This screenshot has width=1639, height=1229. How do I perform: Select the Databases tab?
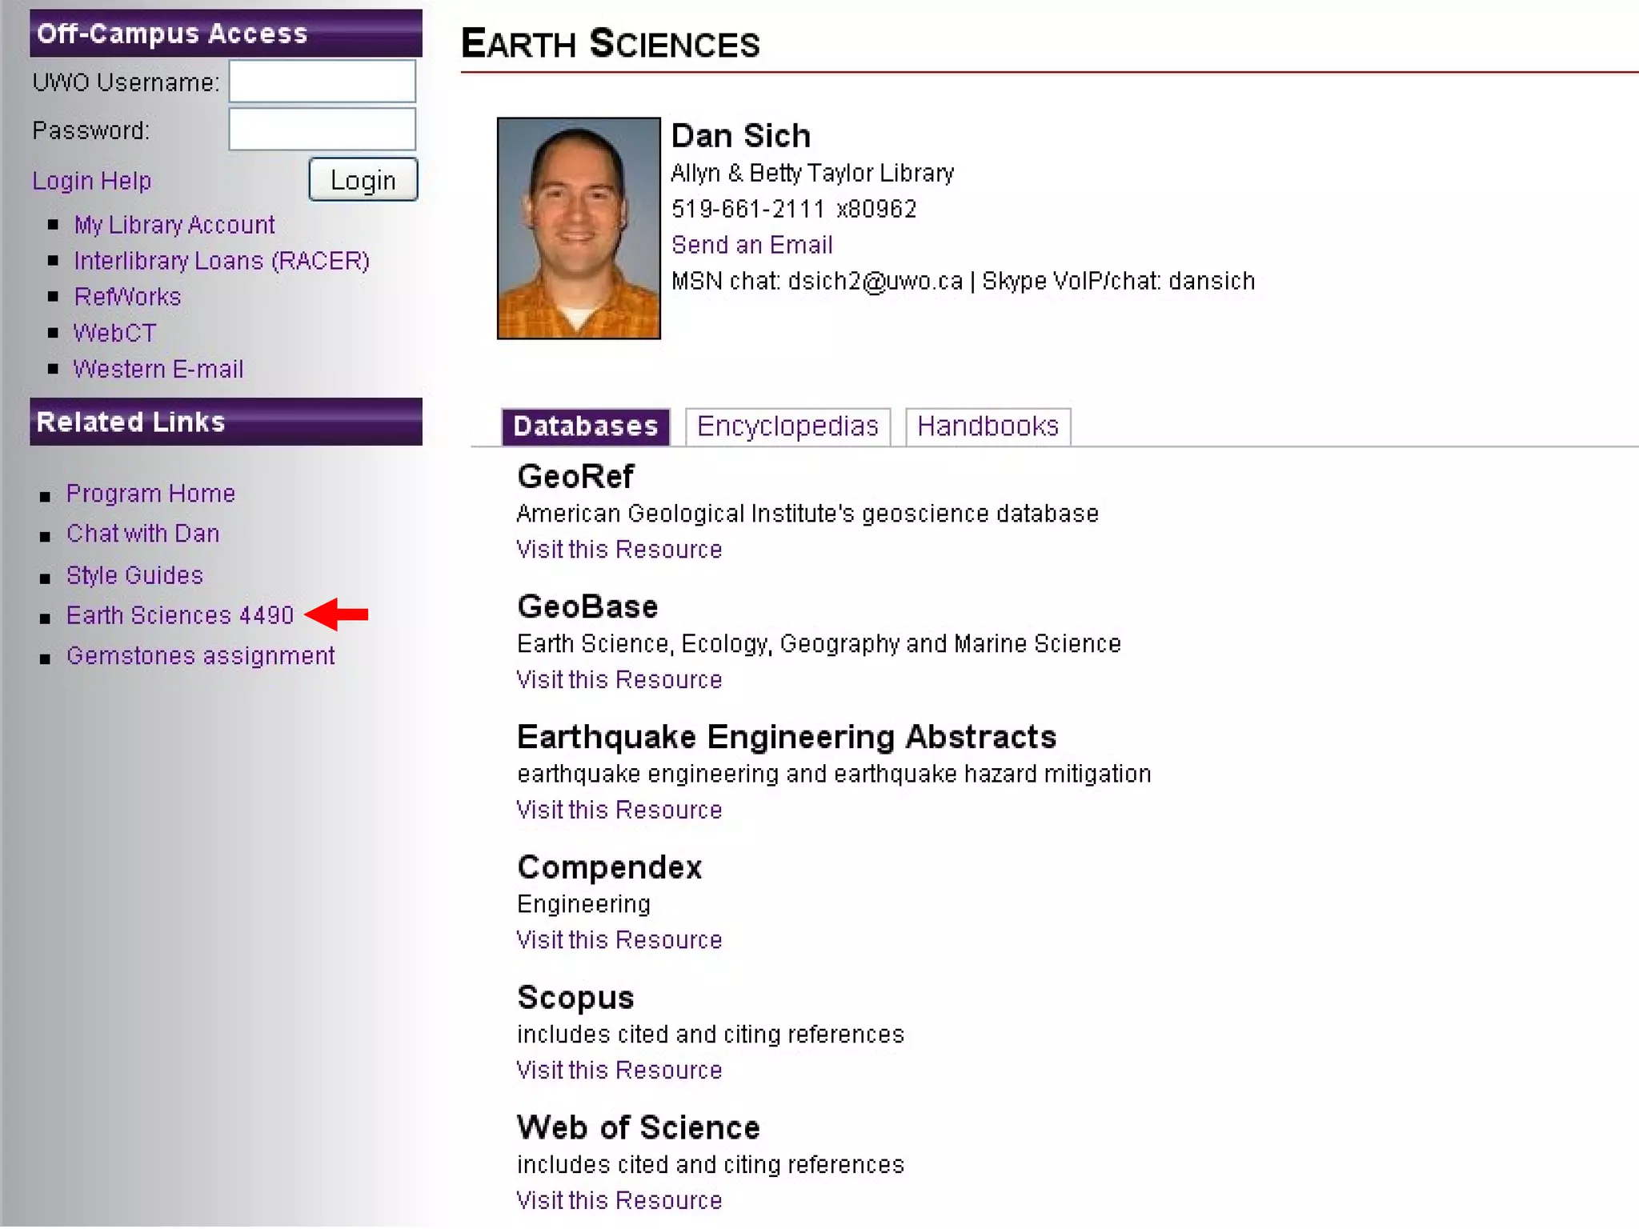pyautogui.click(x=585, y=426)
